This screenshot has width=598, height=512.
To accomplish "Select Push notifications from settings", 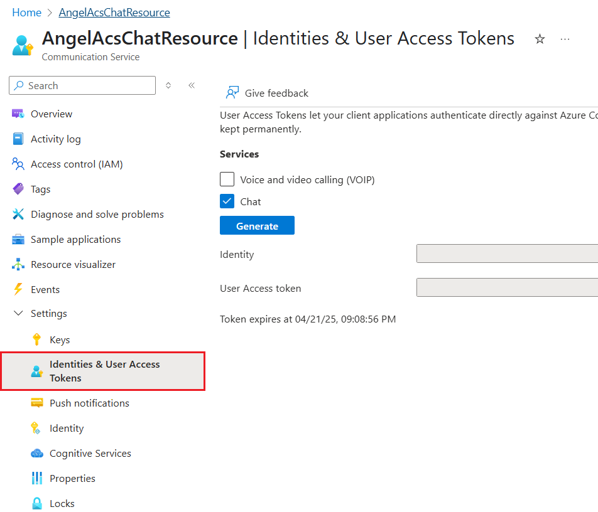I will [38, 403].
